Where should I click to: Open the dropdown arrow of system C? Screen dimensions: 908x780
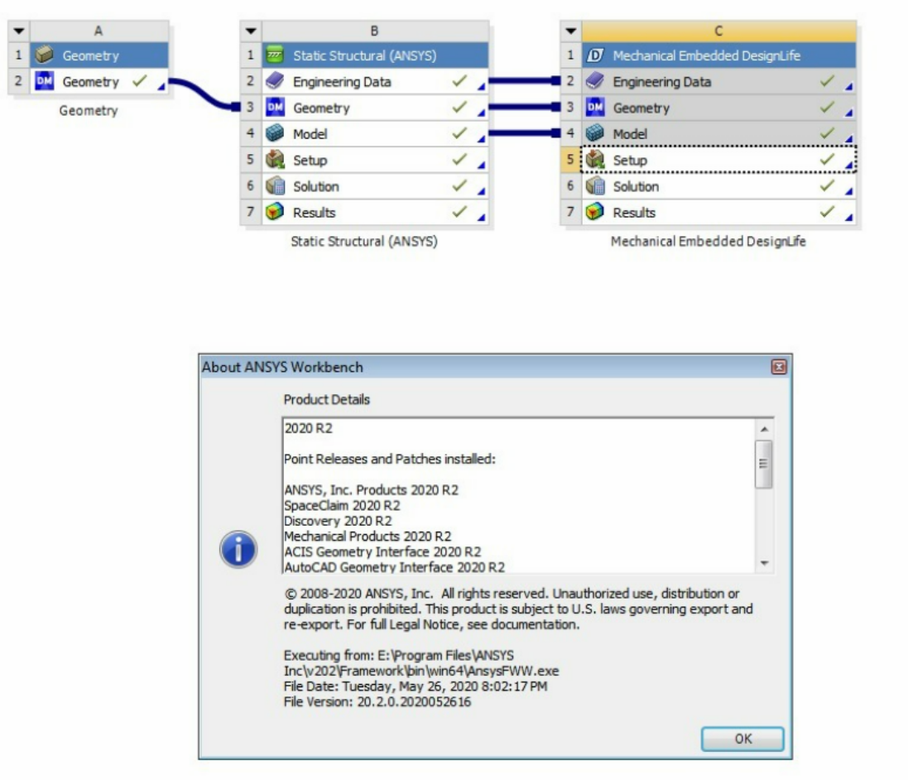[x=570, y=31]
